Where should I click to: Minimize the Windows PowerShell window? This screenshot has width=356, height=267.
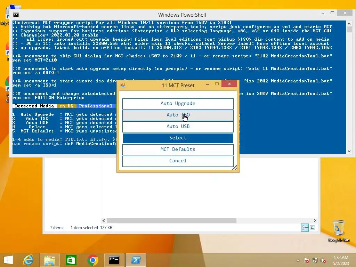(323, 14)
